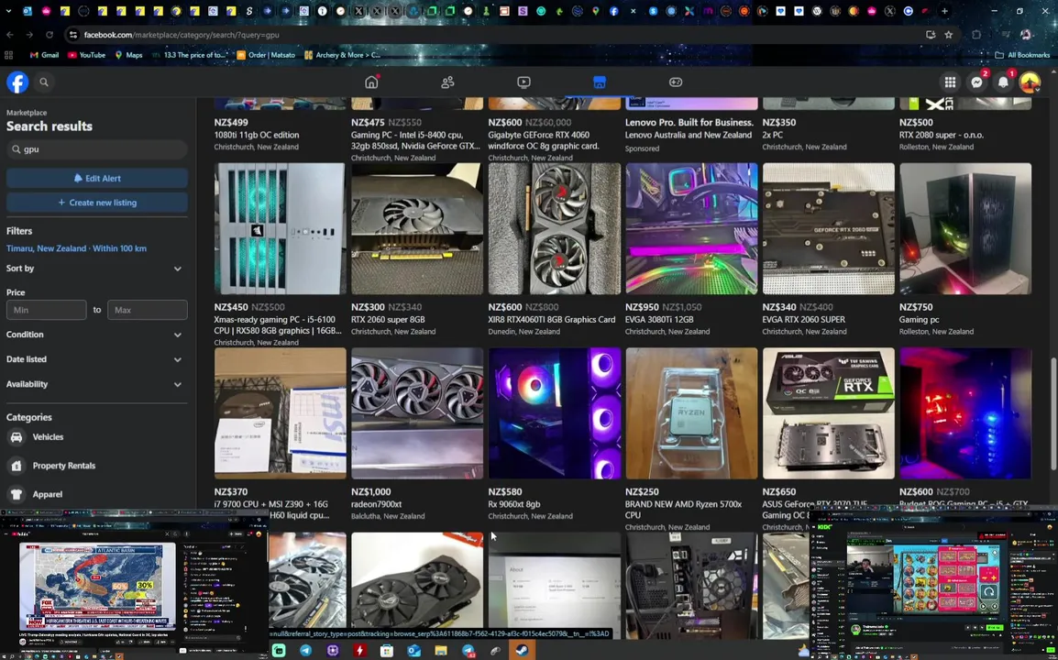Open the site information icon in address bar

(x=72, y=35)
